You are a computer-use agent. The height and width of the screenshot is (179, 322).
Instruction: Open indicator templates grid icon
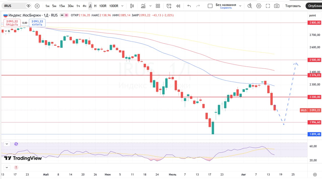coord(158,6)
